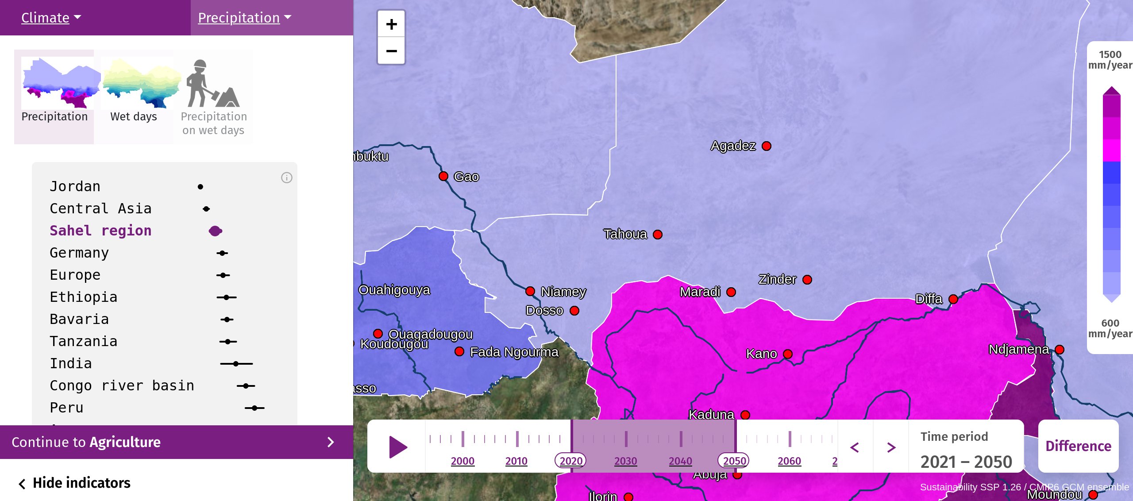Open the Climate dropdown menu
1133x501 pixels.
pos(51,18)
